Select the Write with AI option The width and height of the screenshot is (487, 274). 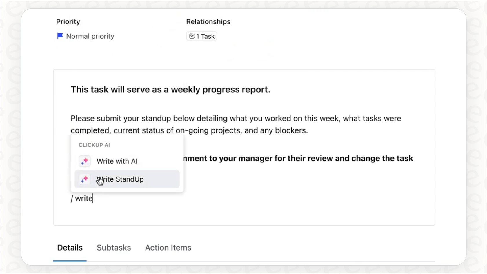tap(117, 161)
